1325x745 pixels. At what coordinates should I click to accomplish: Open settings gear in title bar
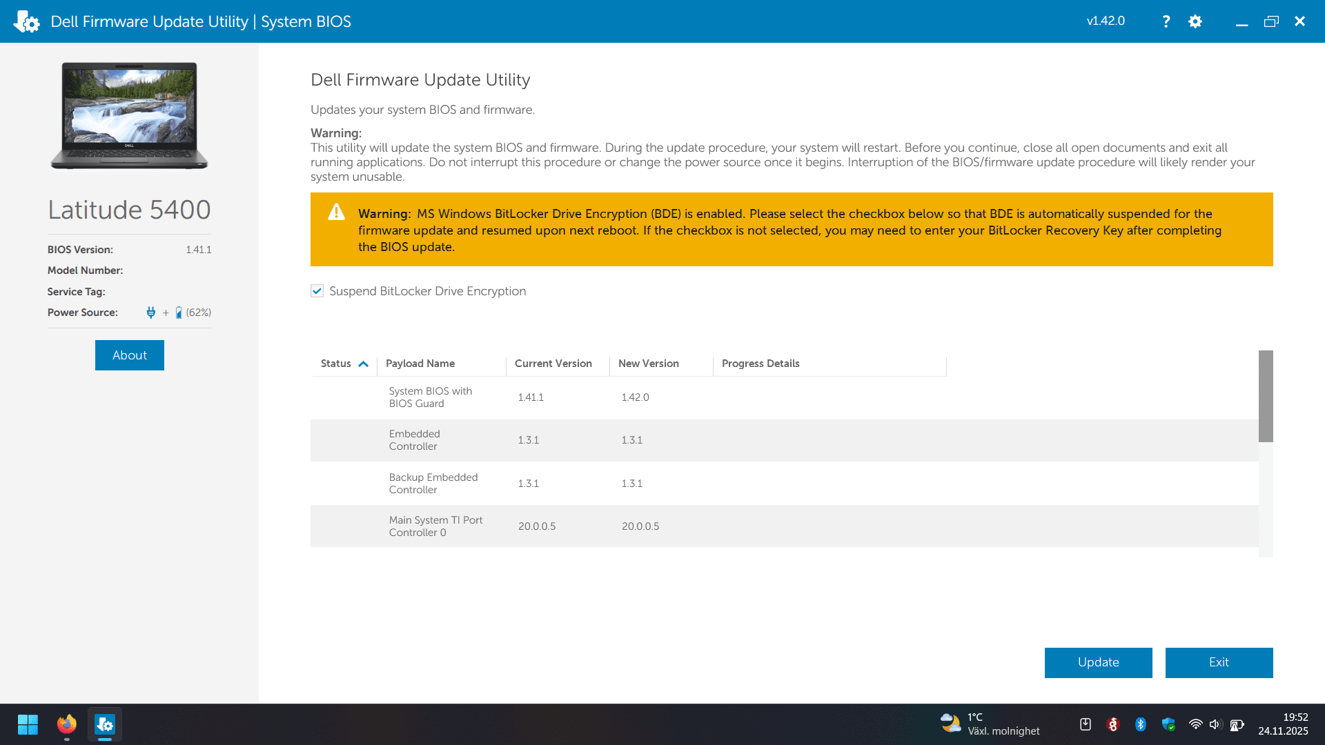point(1195,21)
